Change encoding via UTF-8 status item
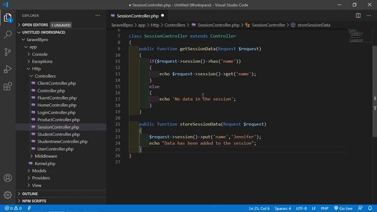The height and width of the screenshot is (212, 377). pos(301,208)
